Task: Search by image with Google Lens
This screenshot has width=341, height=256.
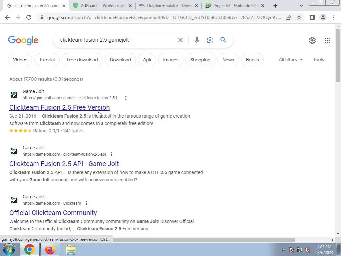Action: (x=210, y=40)
